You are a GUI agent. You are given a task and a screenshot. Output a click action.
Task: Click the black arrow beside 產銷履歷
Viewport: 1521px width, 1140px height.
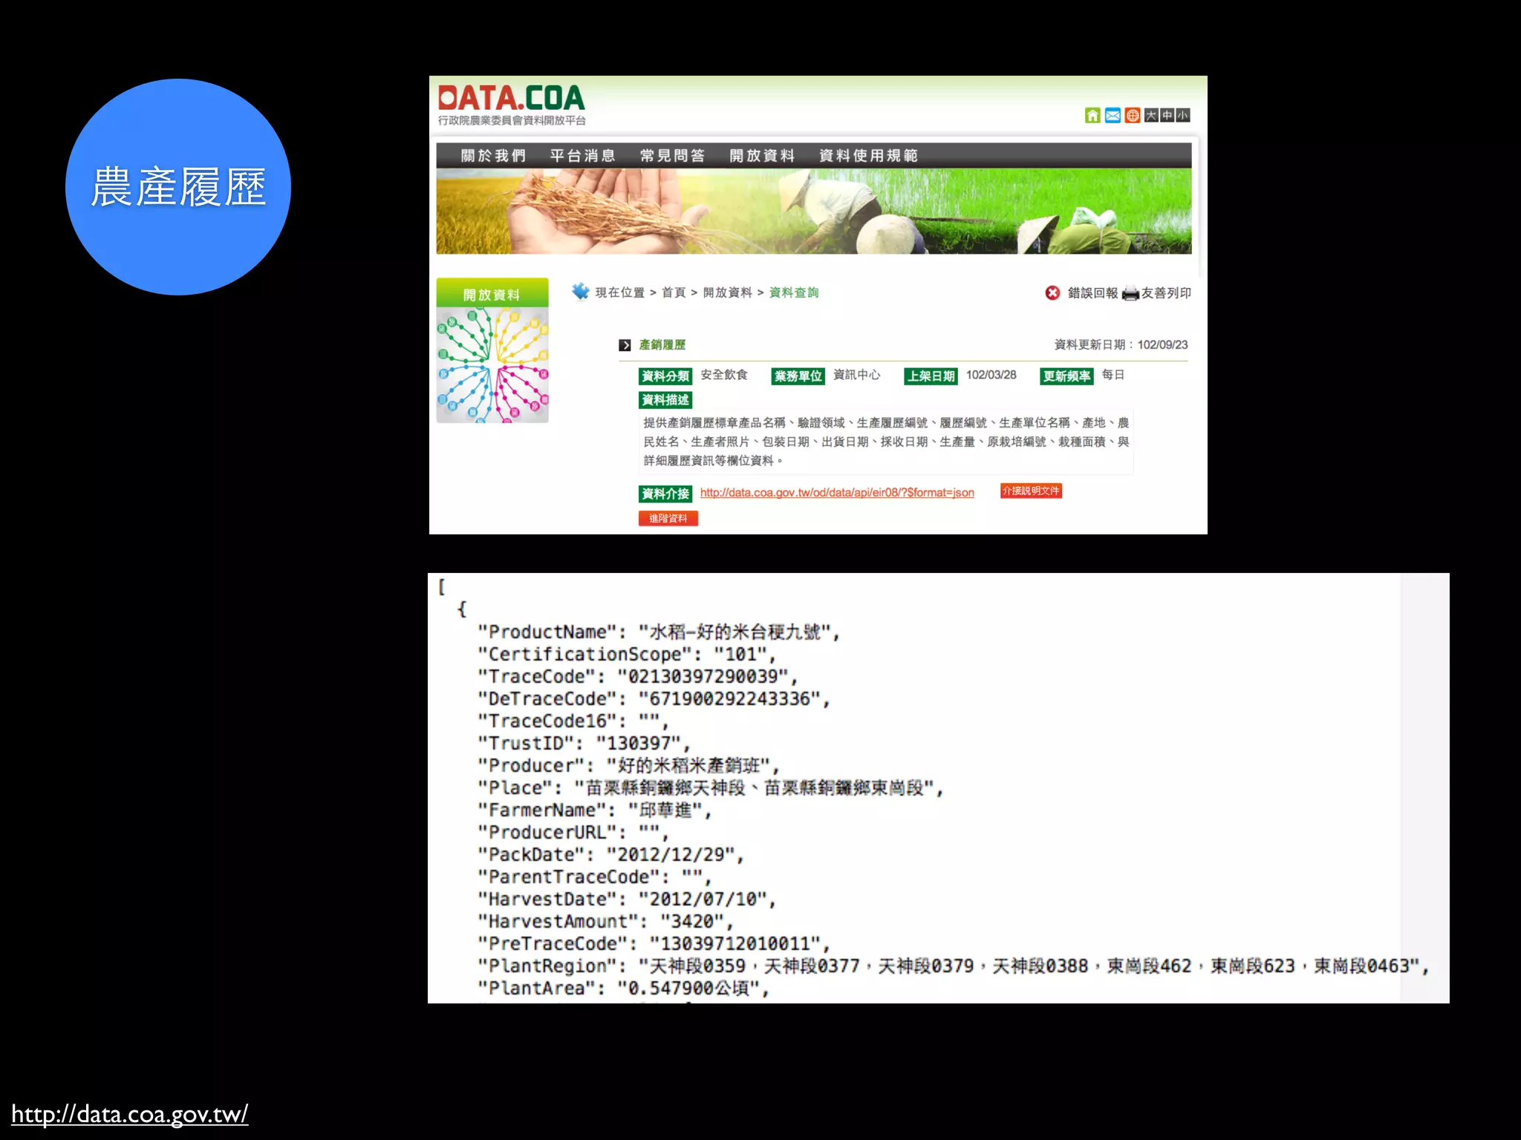[x=625, y=345]
